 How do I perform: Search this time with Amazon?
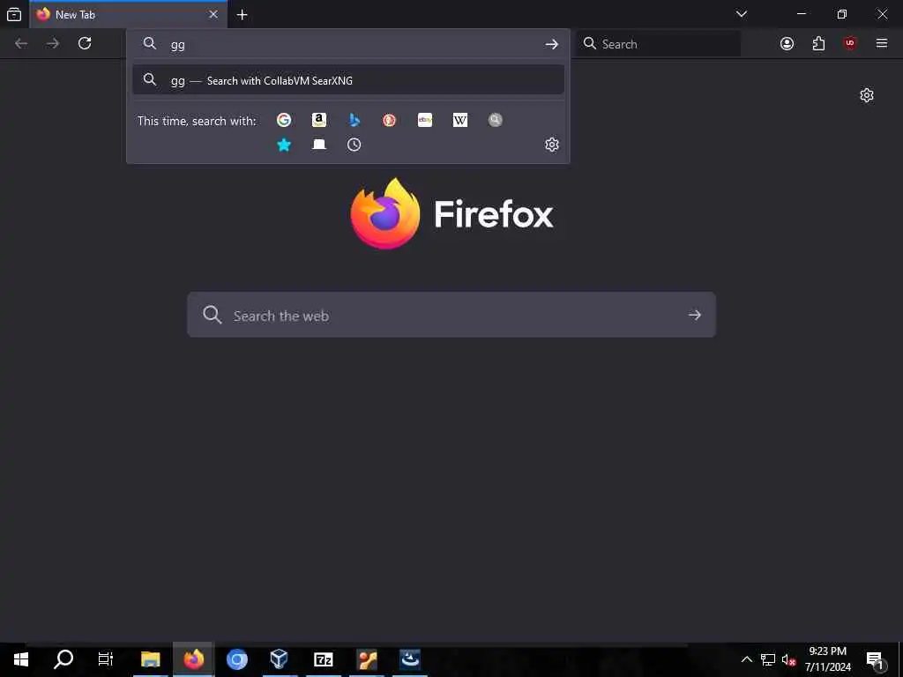pos(319,120)
